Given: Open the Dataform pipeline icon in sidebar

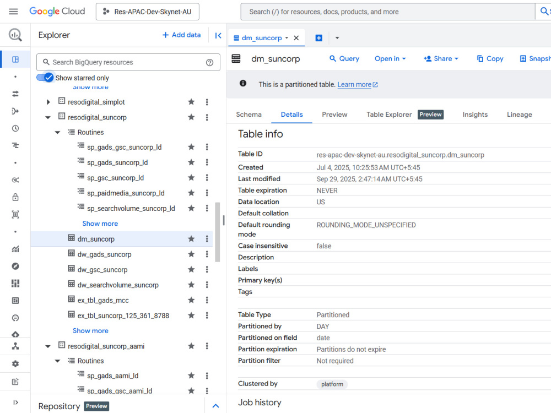Looking at the screenshot, I should point(15,111).
